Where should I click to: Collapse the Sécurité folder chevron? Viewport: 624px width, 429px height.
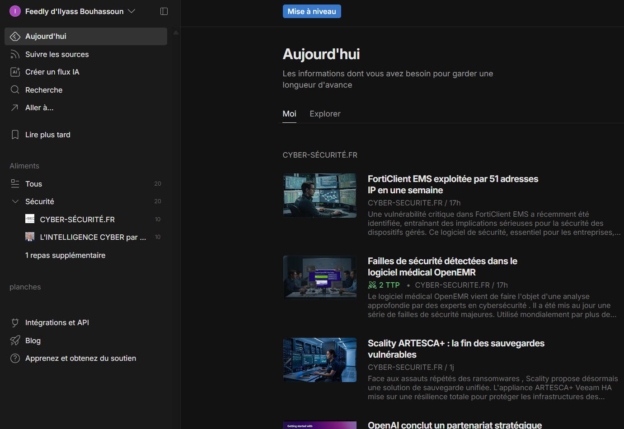coord(15,201)
